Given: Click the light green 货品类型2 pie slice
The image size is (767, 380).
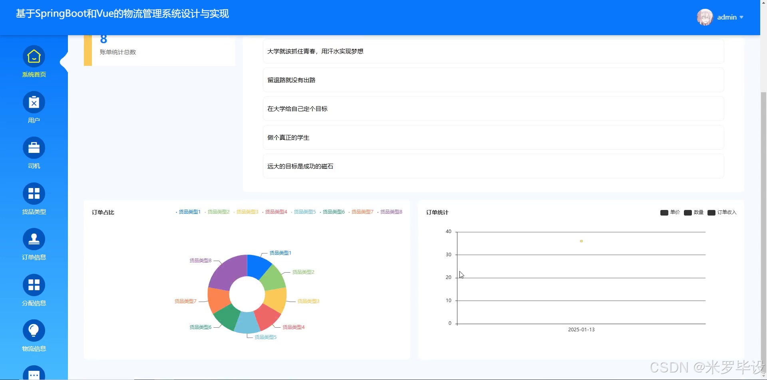Looking at the screenshot, I should [x=273, y=278].
